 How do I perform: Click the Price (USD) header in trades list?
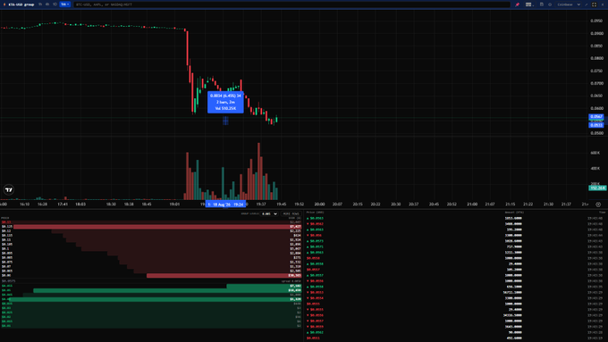pyautogui.click(x=315, y=213)
